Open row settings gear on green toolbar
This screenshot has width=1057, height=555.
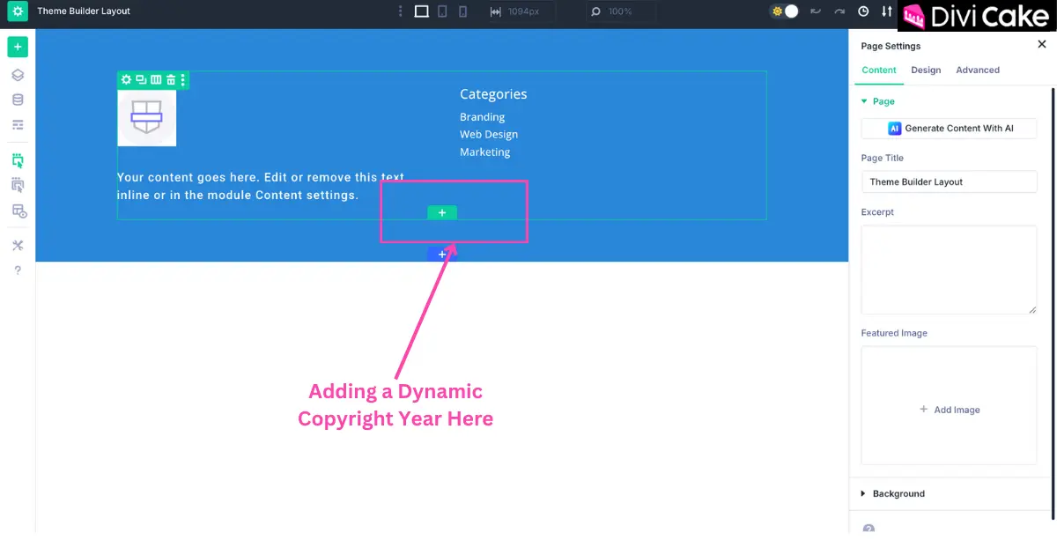(x=126, y=80)
